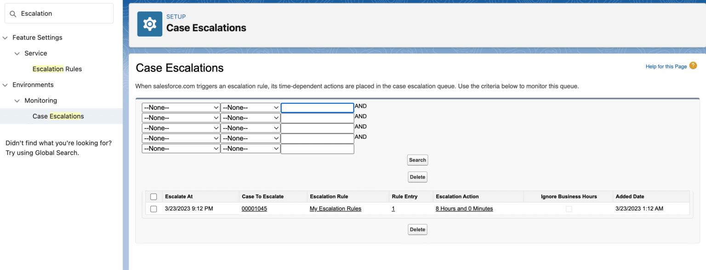The height and width of the screenshot is (270, 706).
Task: Open case number 00001045 link
Action: [254, 209]
